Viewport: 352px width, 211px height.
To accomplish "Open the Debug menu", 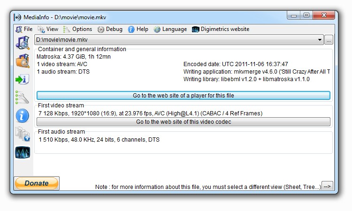I will pyautogui.click(x=110, y=29).
